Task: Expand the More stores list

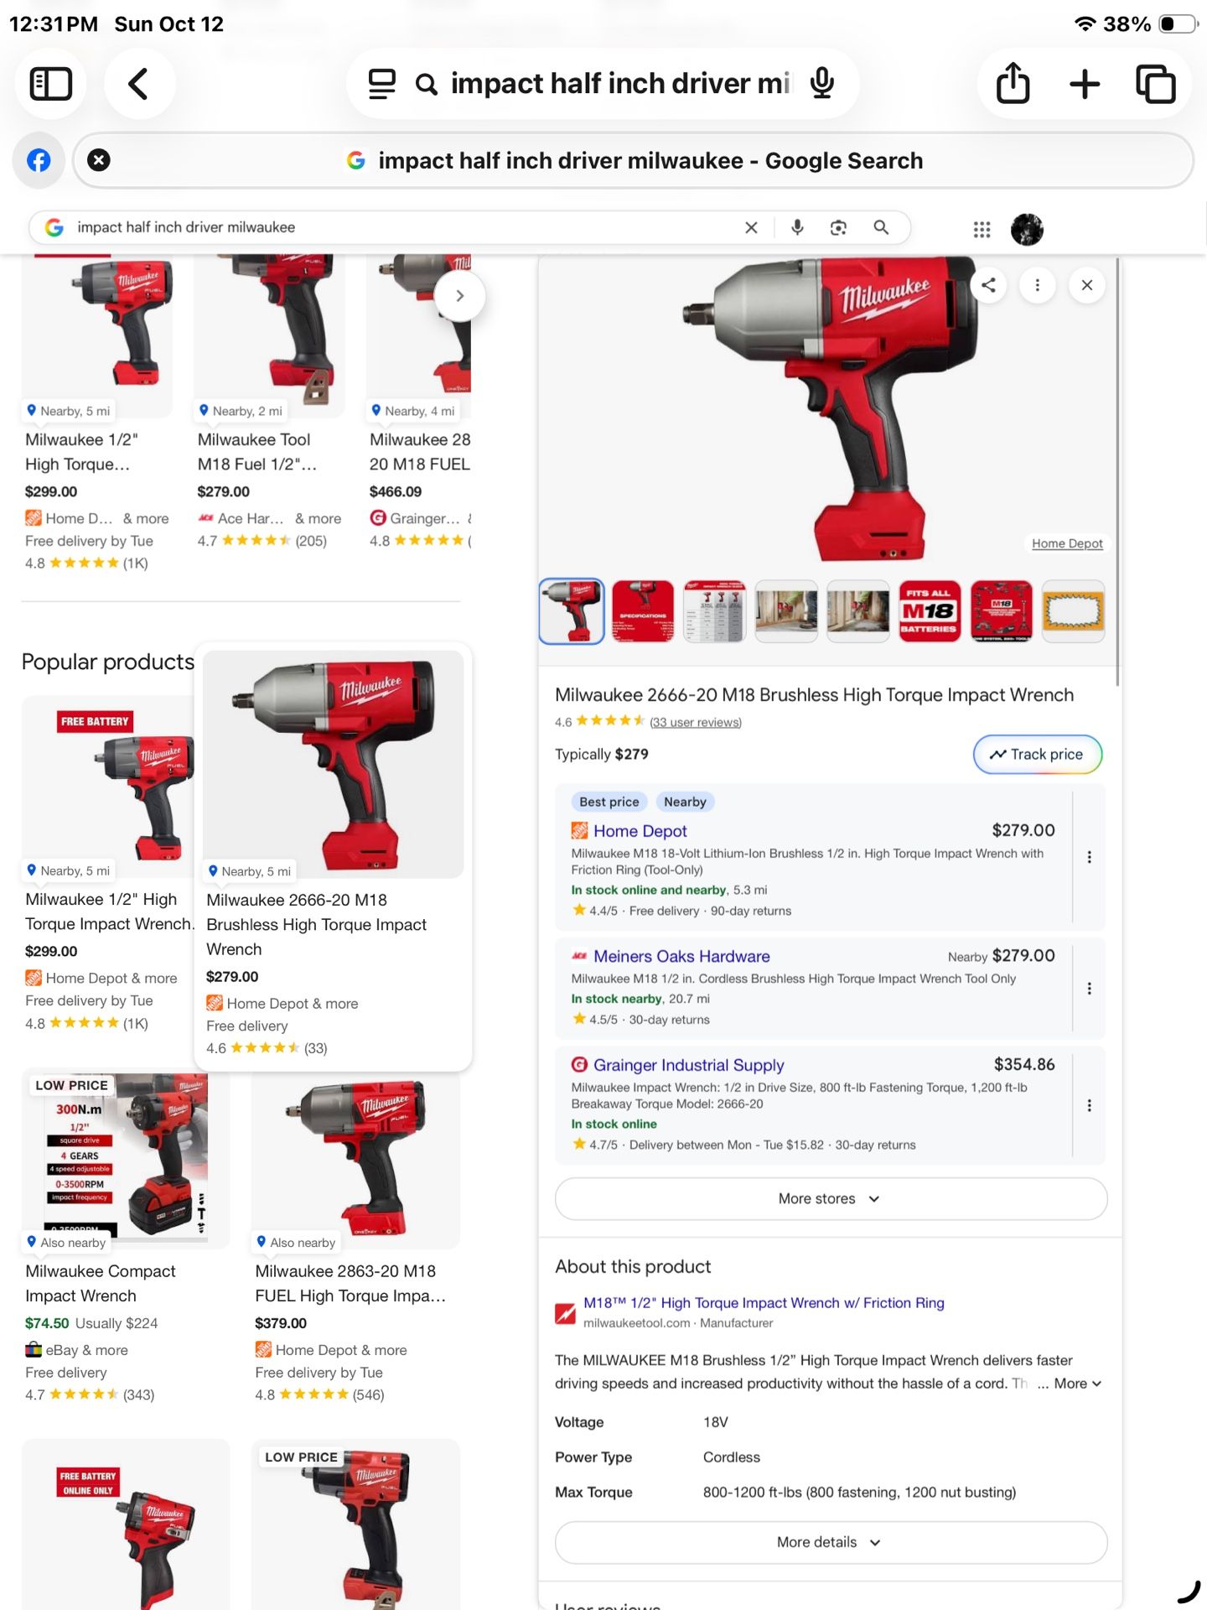Action: pos(831,1199)
